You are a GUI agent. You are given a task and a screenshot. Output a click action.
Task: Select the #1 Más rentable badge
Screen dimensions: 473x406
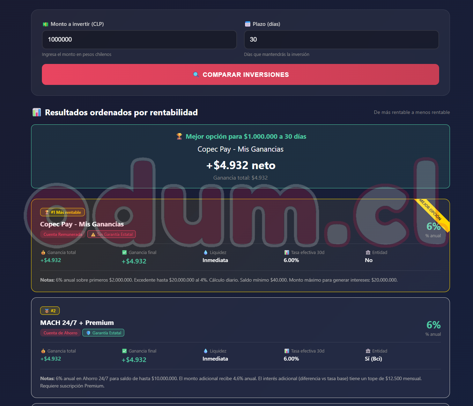click(62, 212)
